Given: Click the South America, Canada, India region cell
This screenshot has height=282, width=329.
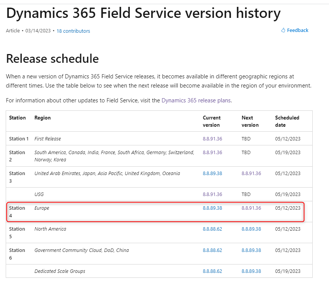Looking at the screenshot, I should pyautogui.click(x=114, y=156).
